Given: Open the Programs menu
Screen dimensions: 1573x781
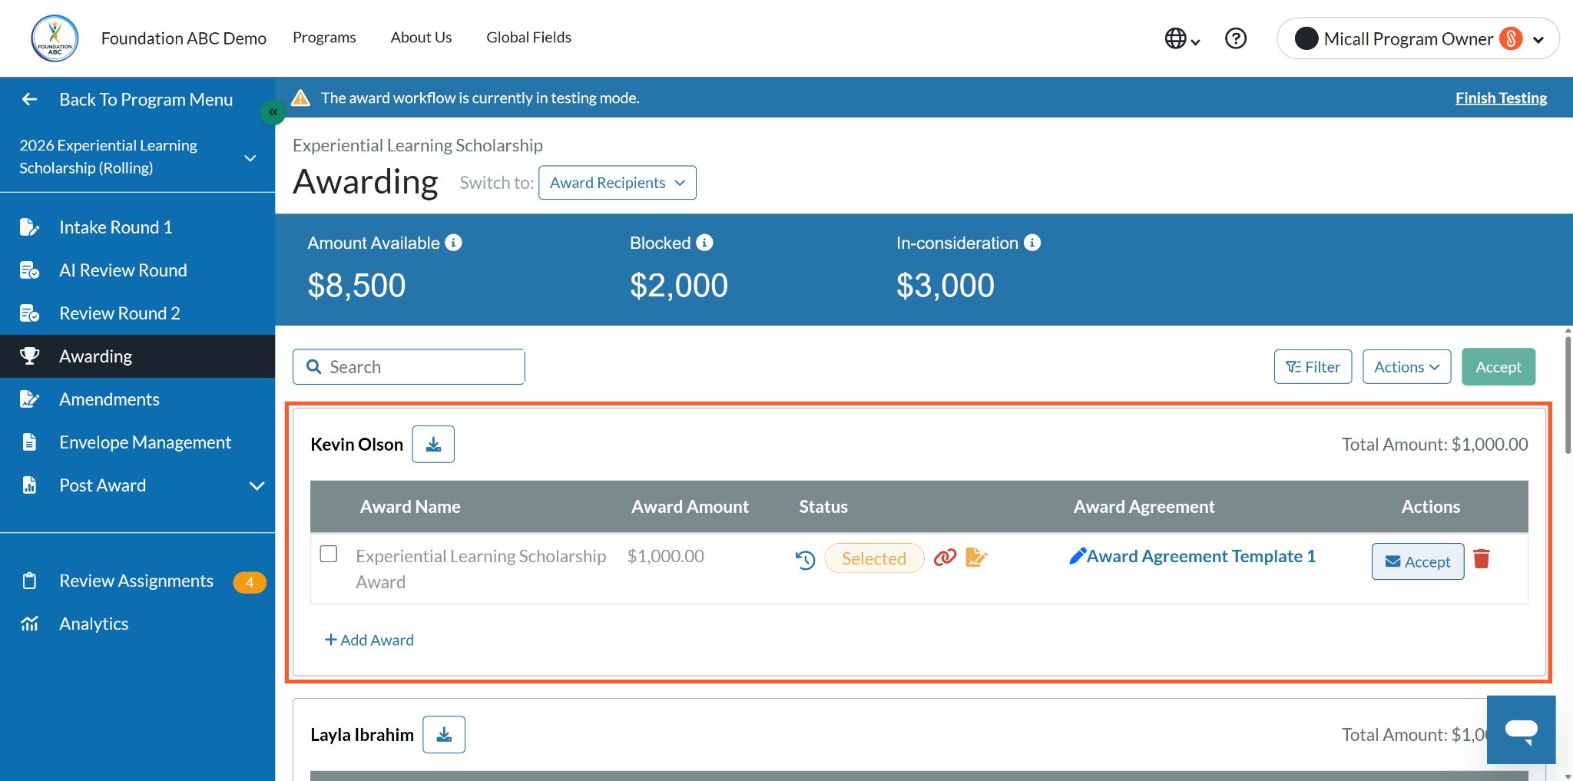Looking at the screenshot, I should tap(324, 38).
